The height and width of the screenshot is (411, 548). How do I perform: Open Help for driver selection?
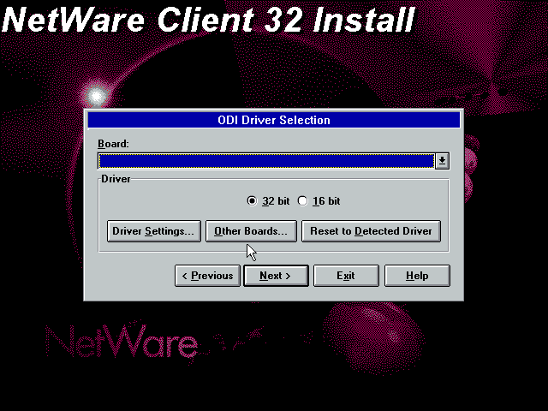coord(417,276)
